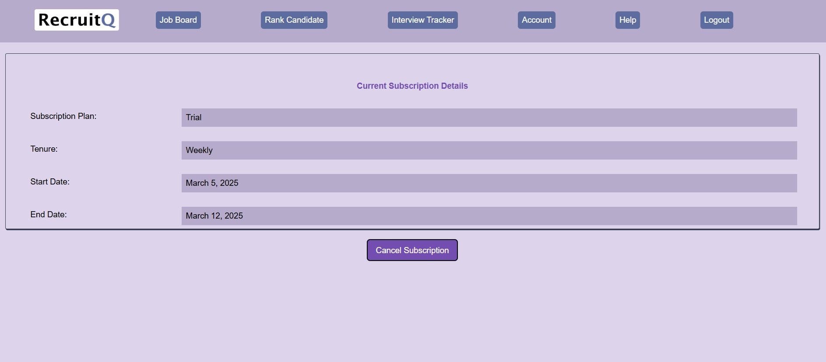Click the 'End Date:' label
This screenshot has height=362, width=826.
pyautogui.click(x=49, y=215)
